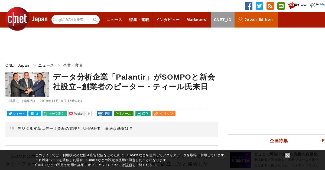Viewport: 325px width, 170px height.
Task: Click the クリップ clip button
Action: tap(164, 114)
